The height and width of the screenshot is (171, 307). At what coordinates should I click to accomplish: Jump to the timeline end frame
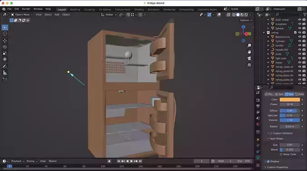coord(140,161)
